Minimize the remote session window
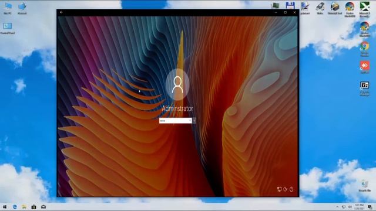 [276, 12]
